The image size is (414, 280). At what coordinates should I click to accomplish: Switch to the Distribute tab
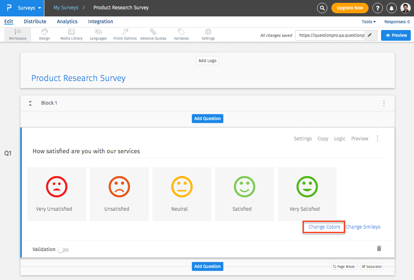coord(35,21)
